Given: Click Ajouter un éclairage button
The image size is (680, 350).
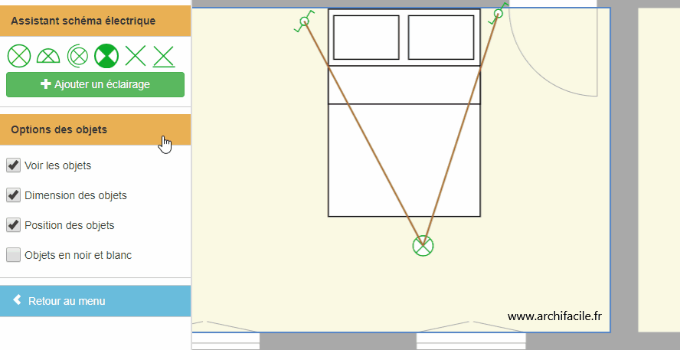Looking at the screenshot, I should click(x=95, y=84).
